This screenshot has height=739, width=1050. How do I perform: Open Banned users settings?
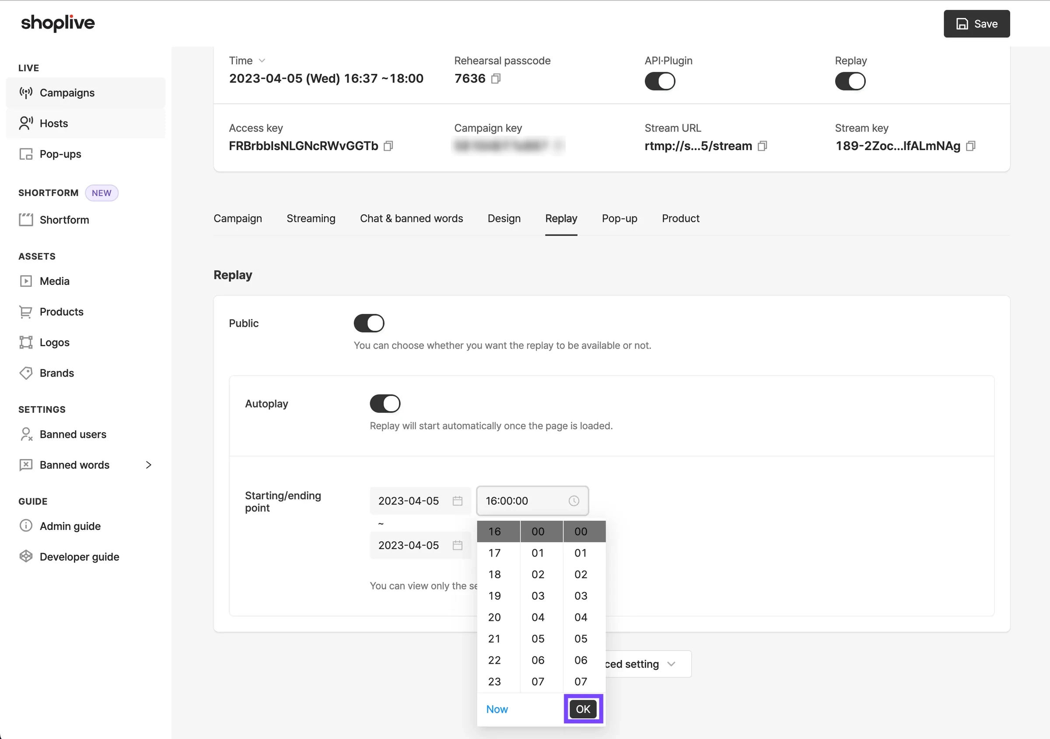pyautogui.click(x=85, y=434)
